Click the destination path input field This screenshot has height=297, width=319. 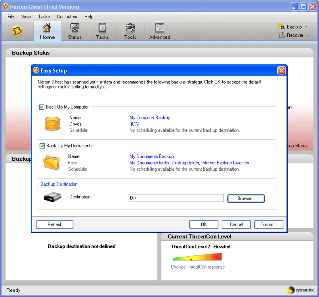(176, 198)
